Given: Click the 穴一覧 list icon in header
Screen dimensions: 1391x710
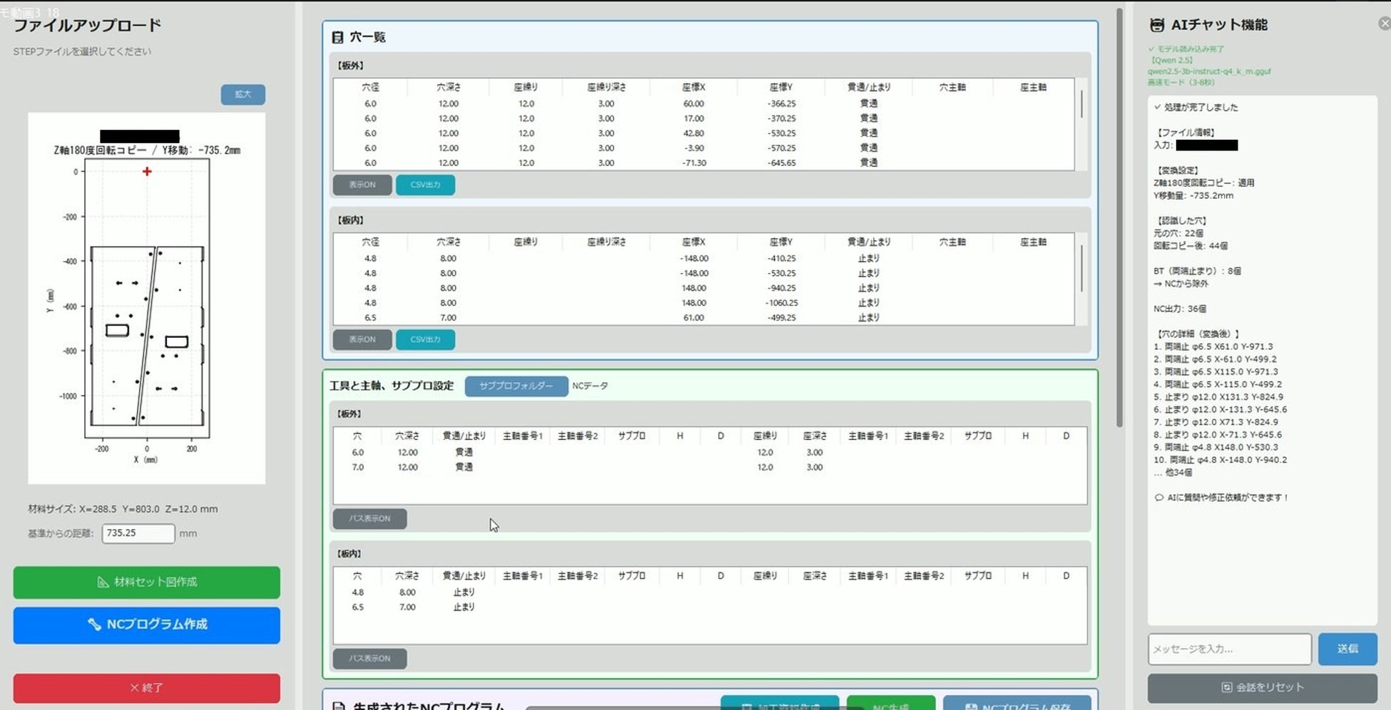Looking at the screenshot, I should [337, 37].
